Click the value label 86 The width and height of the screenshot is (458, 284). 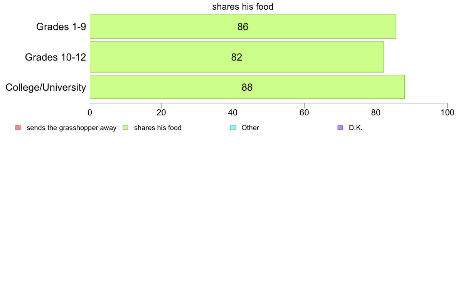[243, 27]
